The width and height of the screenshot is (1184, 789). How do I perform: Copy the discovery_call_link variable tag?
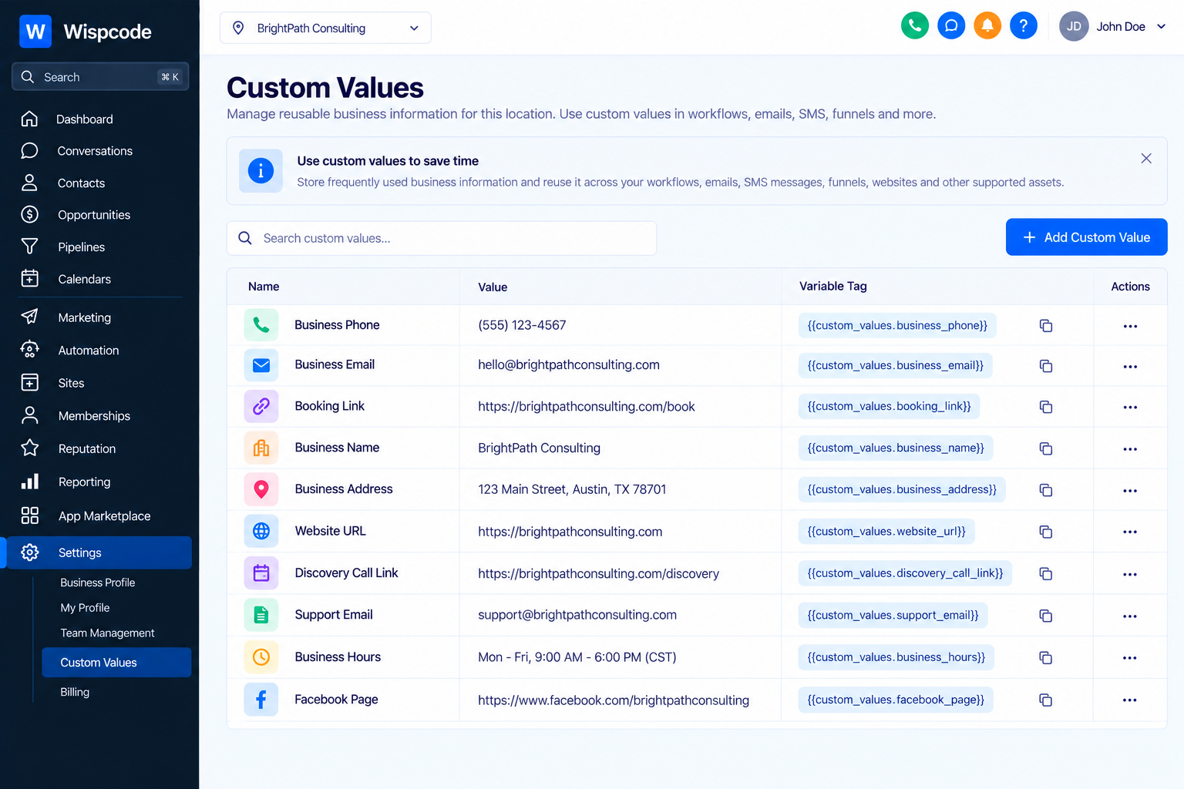click(1046, 574)
